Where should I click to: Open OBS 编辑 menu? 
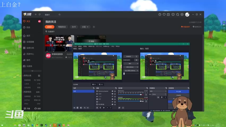point(80,46)
